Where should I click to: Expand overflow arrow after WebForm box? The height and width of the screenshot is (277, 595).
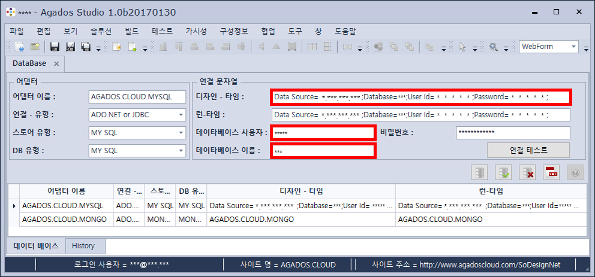pyautogui.click(x=586, y=48)
